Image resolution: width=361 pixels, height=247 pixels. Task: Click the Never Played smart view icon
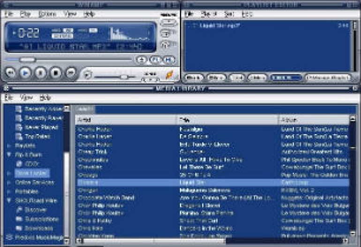19,127
